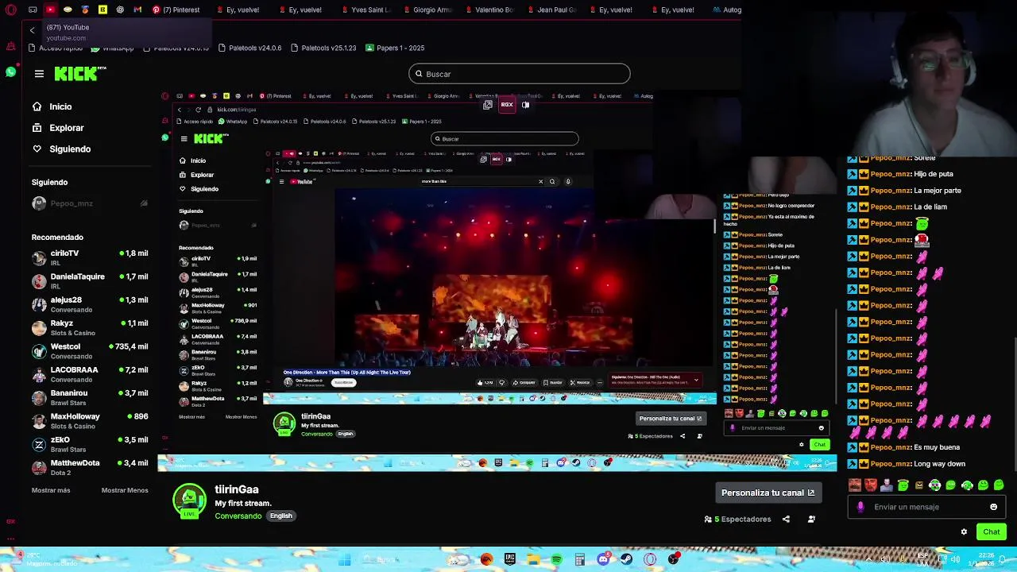The height and width of the screenshot is (572, 1017).
Task: Open Pepoo_mnz followed channel
Action: pyautogui.click(x=90, y=203)
